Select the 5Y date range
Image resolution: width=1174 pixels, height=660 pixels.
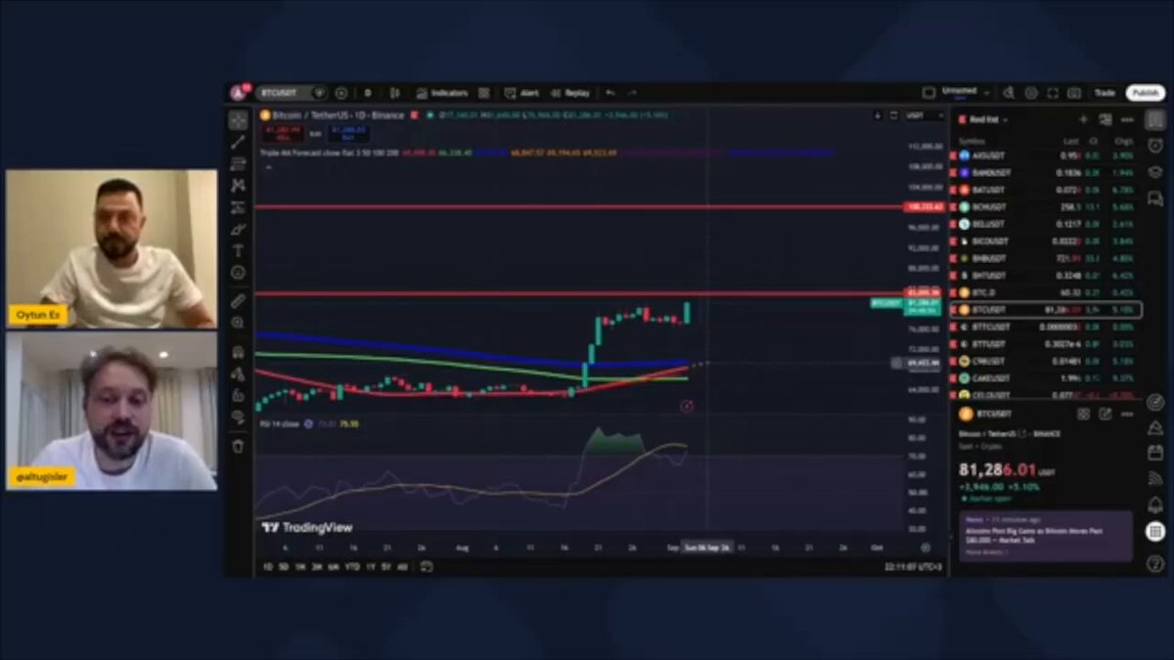click(385, 567)
